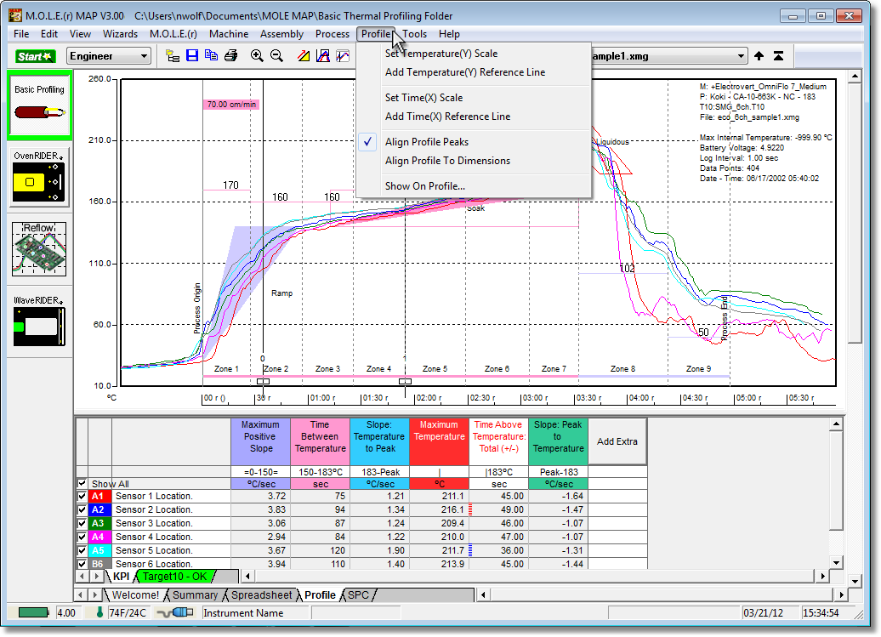881x637 pixels.
Task: Click the copy documents toolbar icon
Action: (211, 55)
